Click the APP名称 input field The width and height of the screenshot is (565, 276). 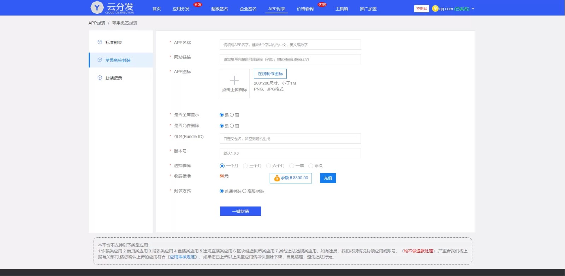290,45
